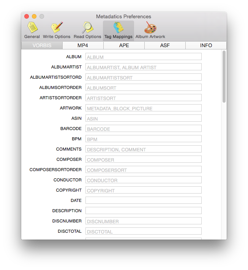Focus the CONDUCTOR mapping field
This screenshot has width=248, height=270.
point(144,180)
